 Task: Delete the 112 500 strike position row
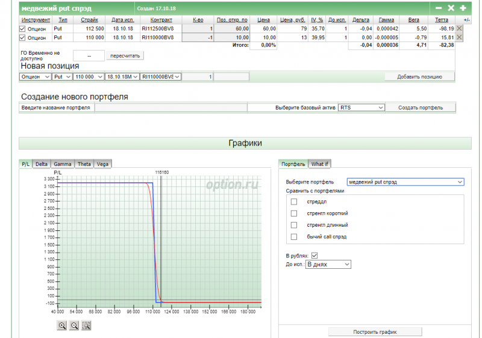coord(460,28)
